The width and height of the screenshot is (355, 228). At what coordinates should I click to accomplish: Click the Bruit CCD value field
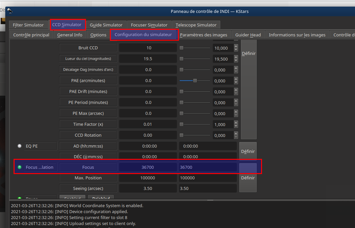pyautogui.click(x=148, y=48)
